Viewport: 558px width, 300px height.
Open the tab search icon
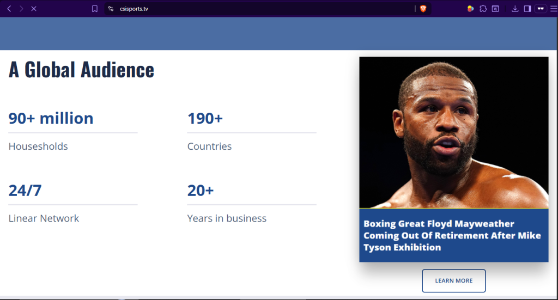coord(495,9)
